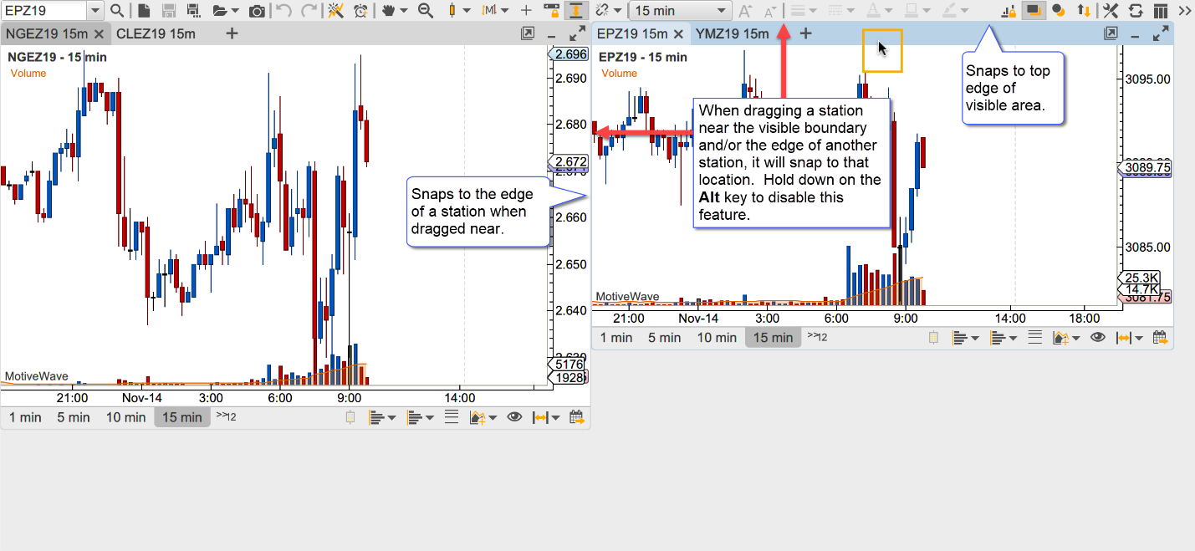Click the search magnifier beside the symbol box
Image resolution: width=1195 pixels, height=551 pixels.
117,11
